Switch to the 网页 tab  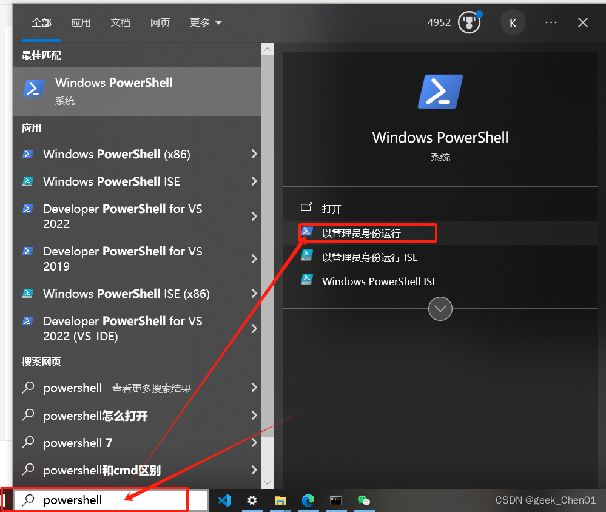(x=160, y=23)
